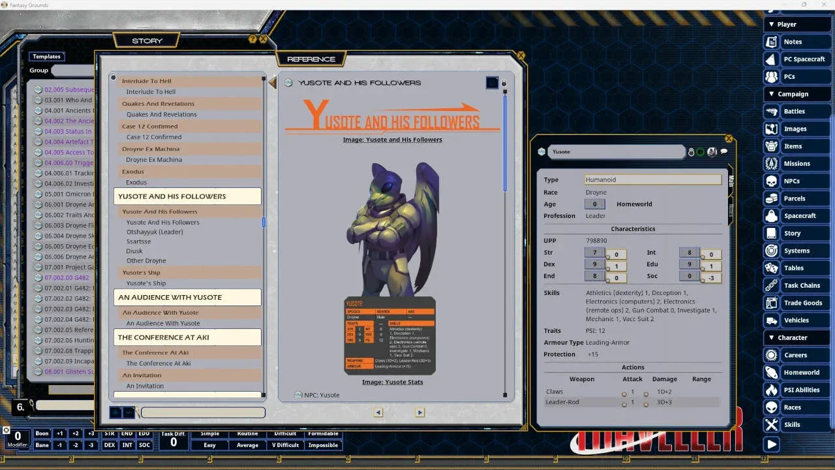Screen dimensions: 835x470
Task: Toggle the DEX characteristic button
Action: 110,445
